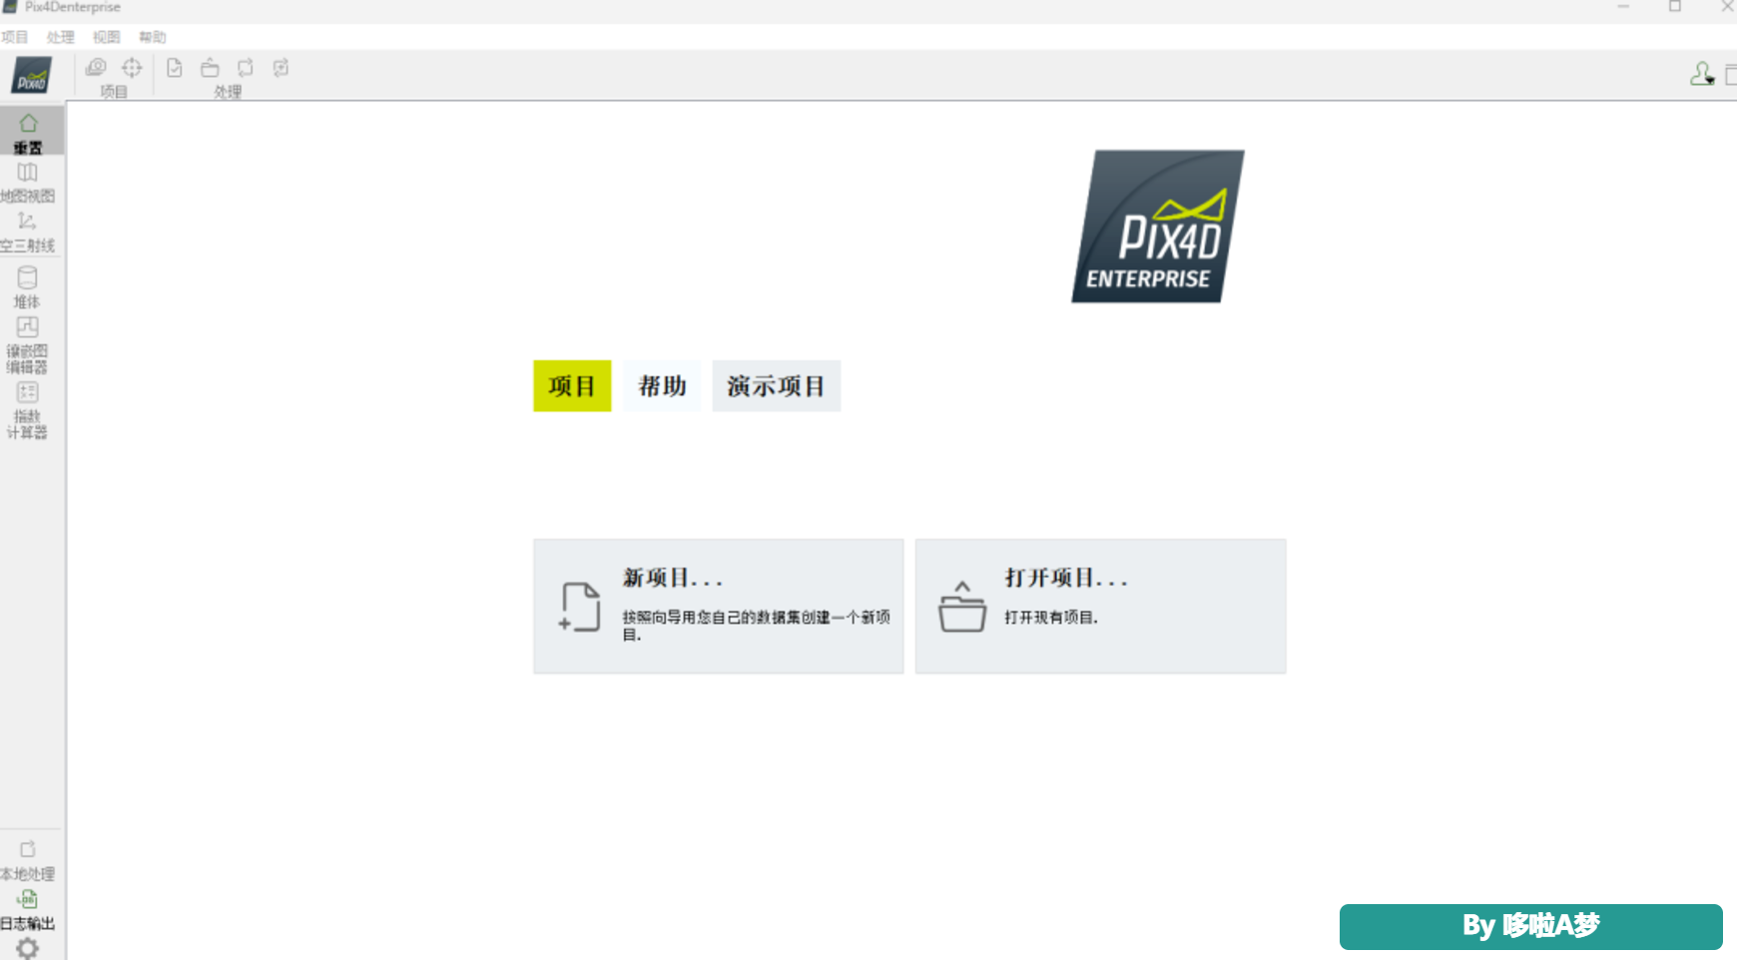The image size is (1737, 960).
Task: Open the image properties editor camera icon
Action: tap(96, 68)
